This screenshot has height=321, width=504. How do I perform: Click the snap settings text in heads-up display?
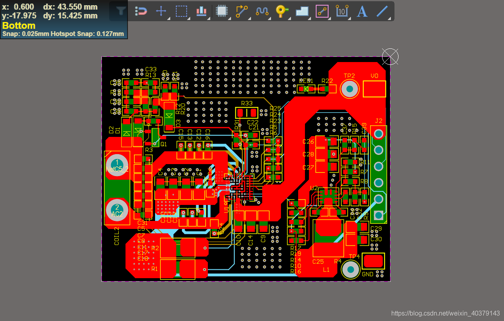(x=63, y=34)
